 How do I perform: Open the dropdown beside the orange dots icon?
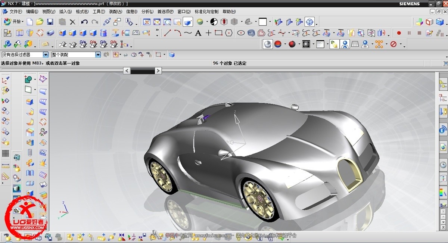(x=386, y=45)
